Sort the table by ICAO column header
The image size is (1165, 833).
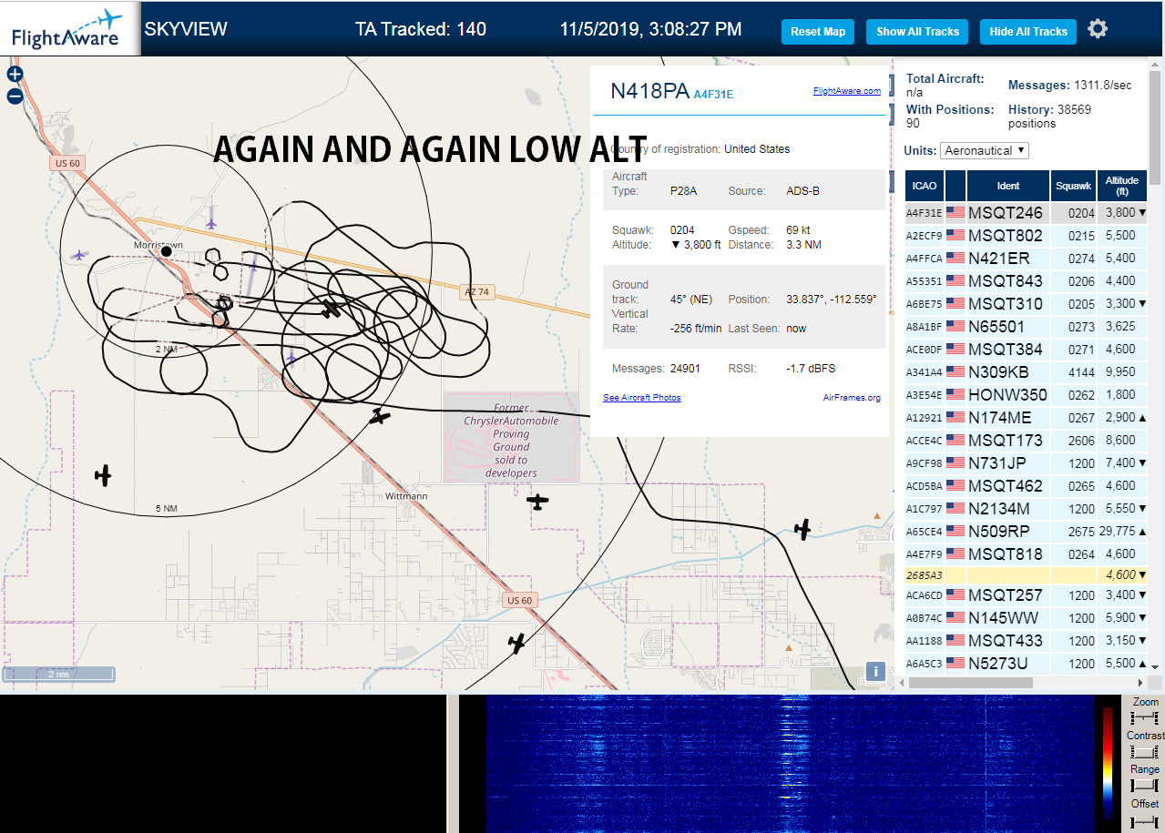pyautogui.click(x=925, y=186)
